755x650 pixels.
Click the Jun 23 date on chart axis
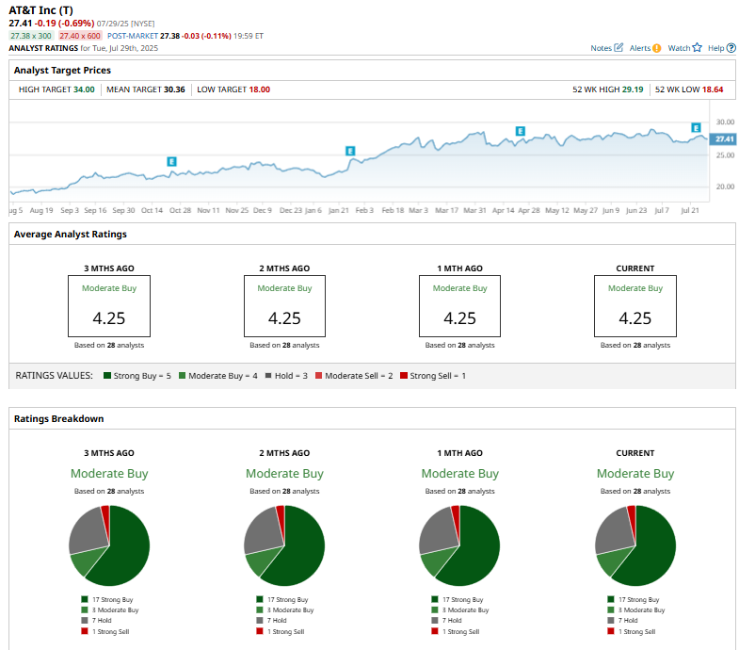(x=636, y=210)
